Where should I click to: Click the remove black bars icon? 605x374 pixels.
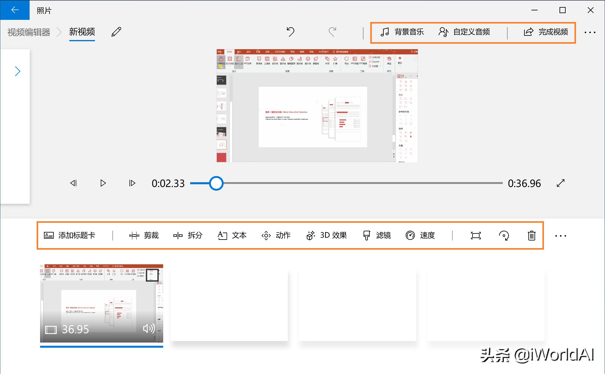point(475,235)
